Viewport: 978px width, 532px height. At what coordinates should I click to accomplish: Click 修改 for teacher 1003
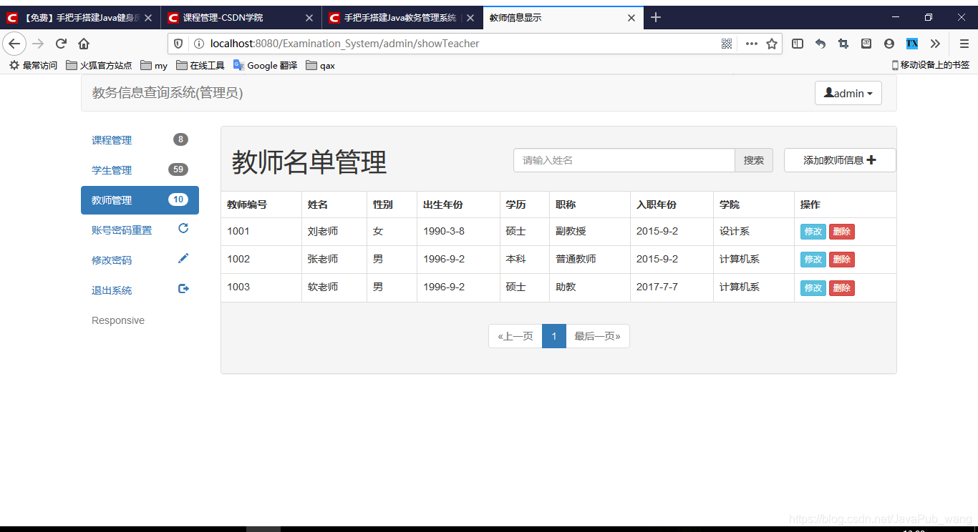[813, 287]
